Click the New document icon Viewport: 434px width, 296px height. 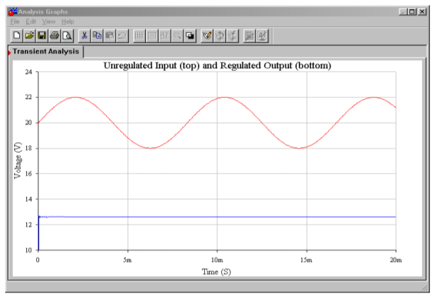(x=17, y=35)
